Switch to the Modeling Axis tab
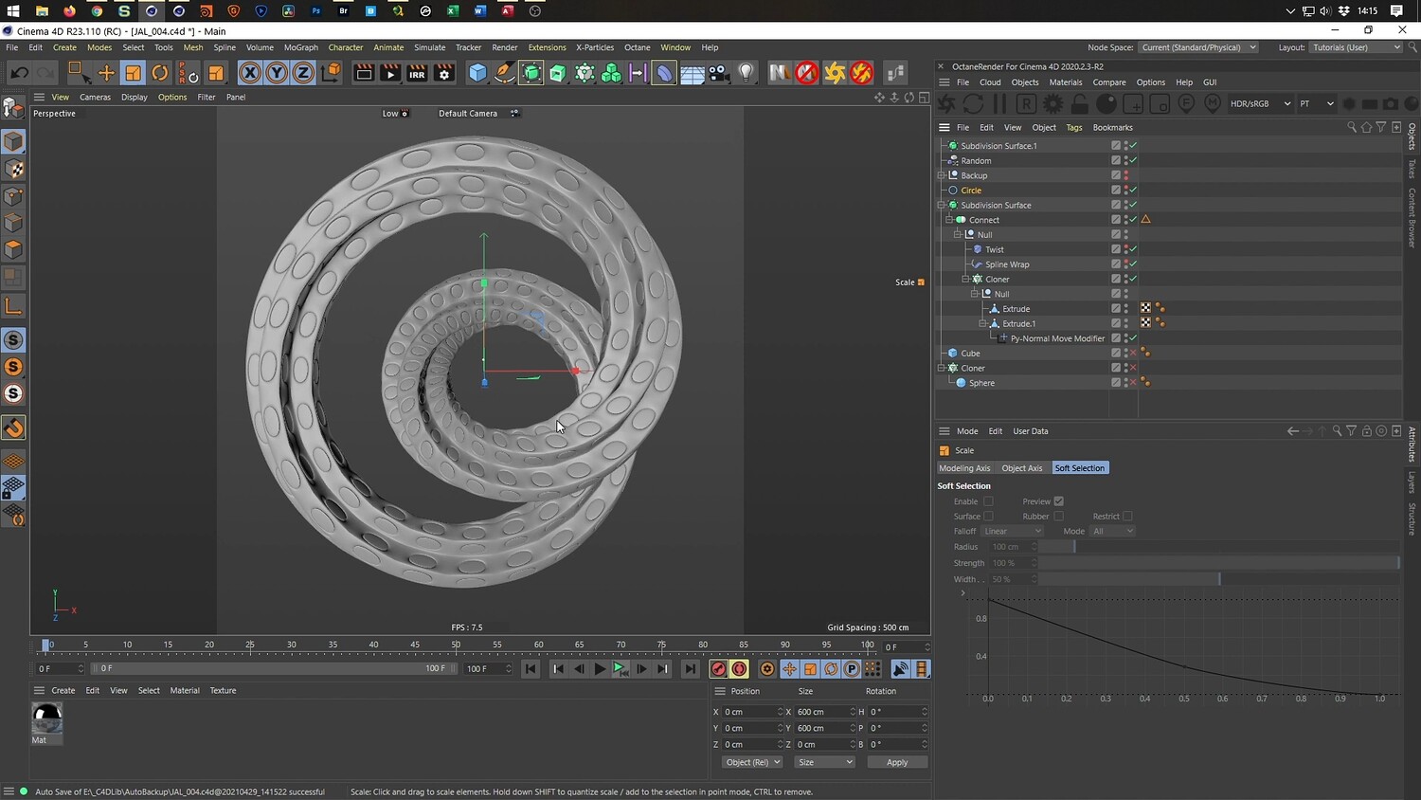 pyautogui.click(x=963, y=468)
